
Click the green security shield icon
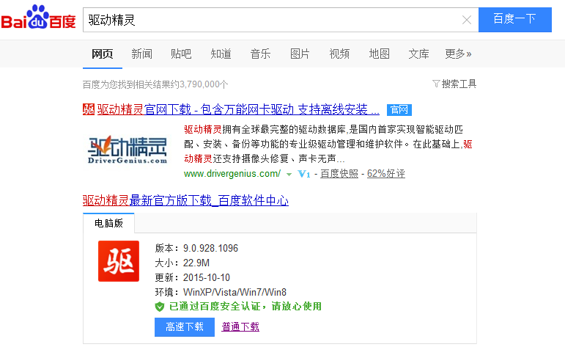160,306
